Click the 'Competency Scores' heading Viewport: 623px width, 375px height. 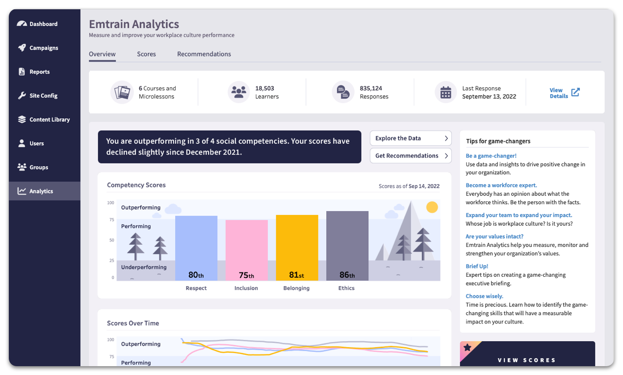[x=136, y=185]
